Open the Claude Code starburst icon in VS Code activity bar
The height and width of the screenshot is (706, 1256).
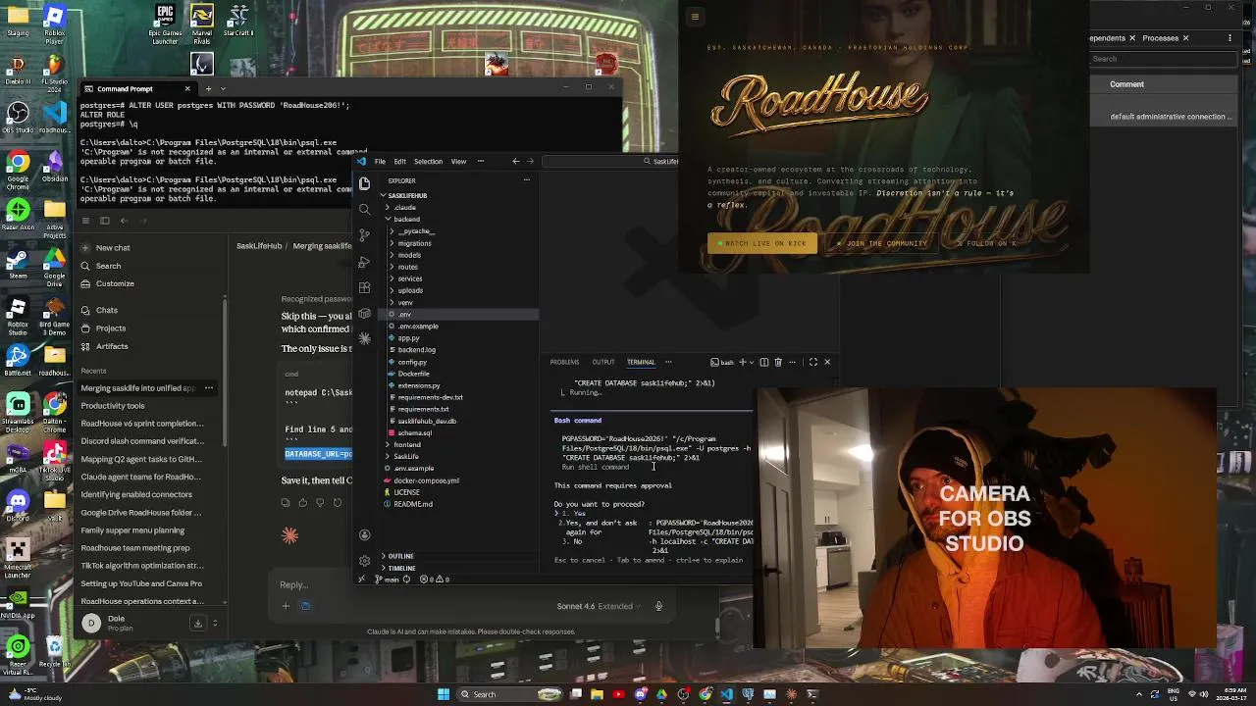[364, 338]
